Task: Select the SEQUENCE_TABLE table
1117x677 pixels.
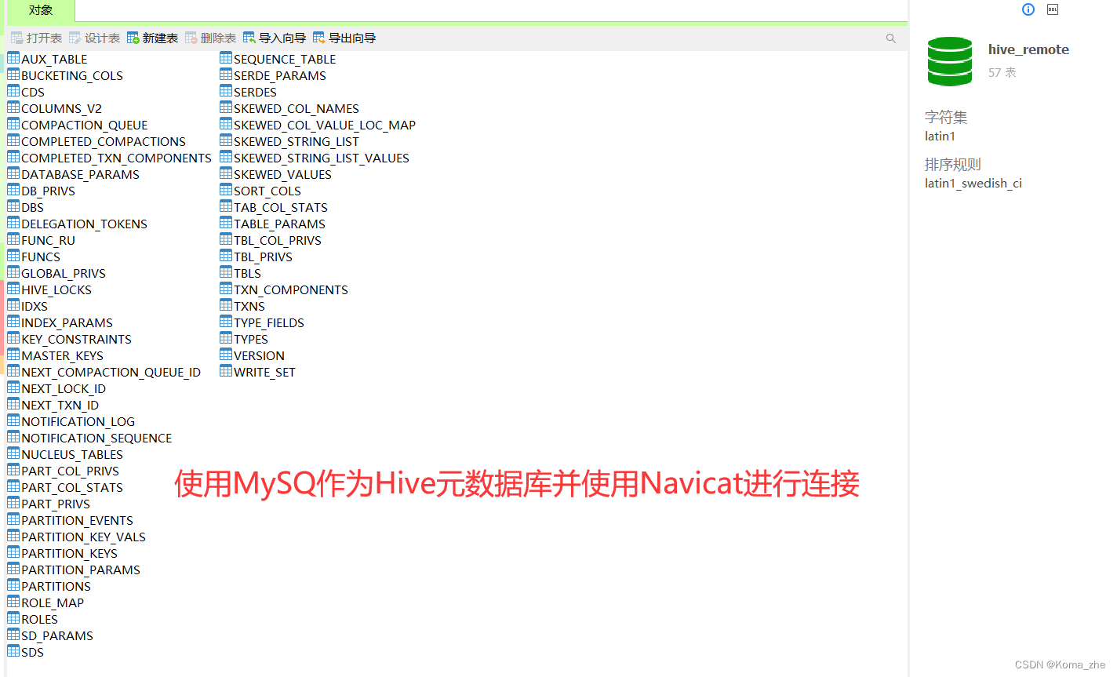Action: point(285,59)
